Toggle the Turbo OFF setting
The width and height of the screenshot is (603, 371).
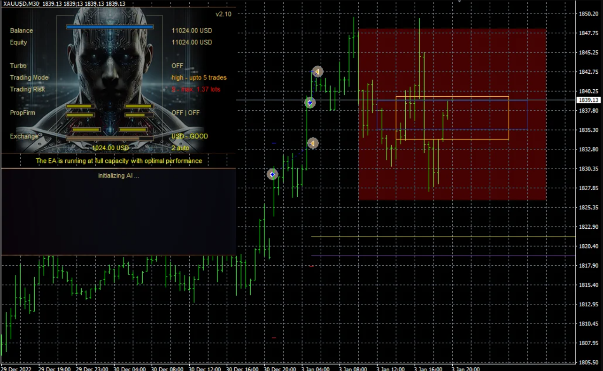click(177, 66)
